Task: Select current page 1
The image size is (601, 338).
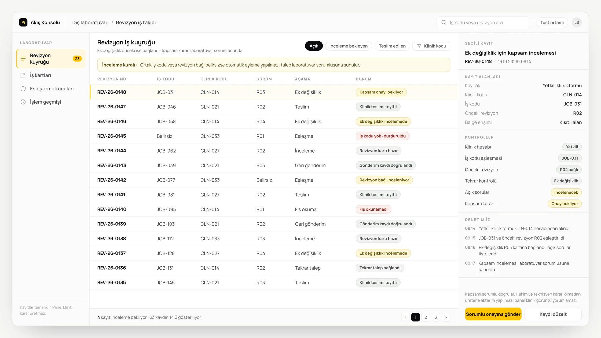Action: [416, 317]
